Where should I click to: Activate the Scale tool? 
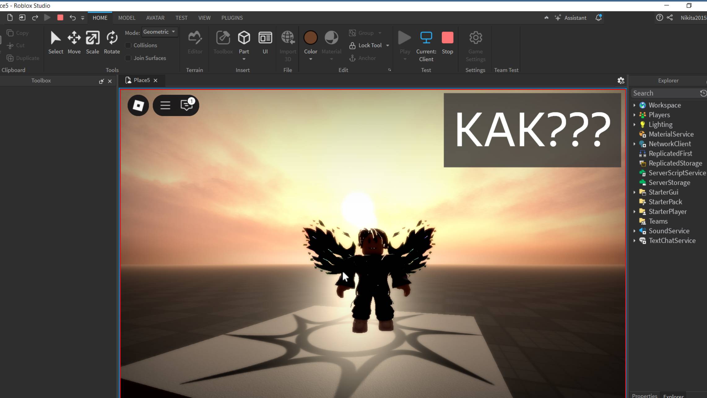coord(92,42)
